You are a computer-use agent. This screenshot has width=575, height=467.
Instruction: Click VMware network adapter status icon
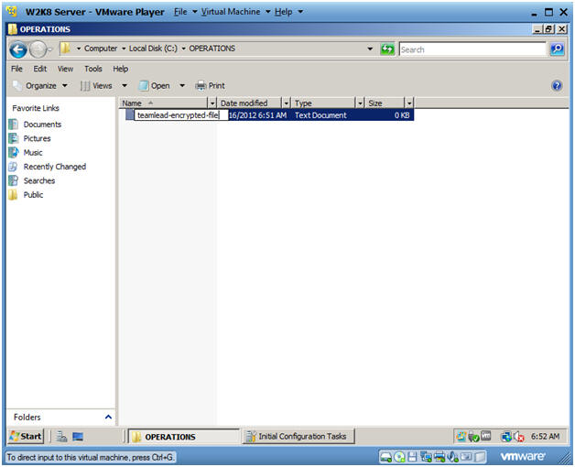[426, 457]
